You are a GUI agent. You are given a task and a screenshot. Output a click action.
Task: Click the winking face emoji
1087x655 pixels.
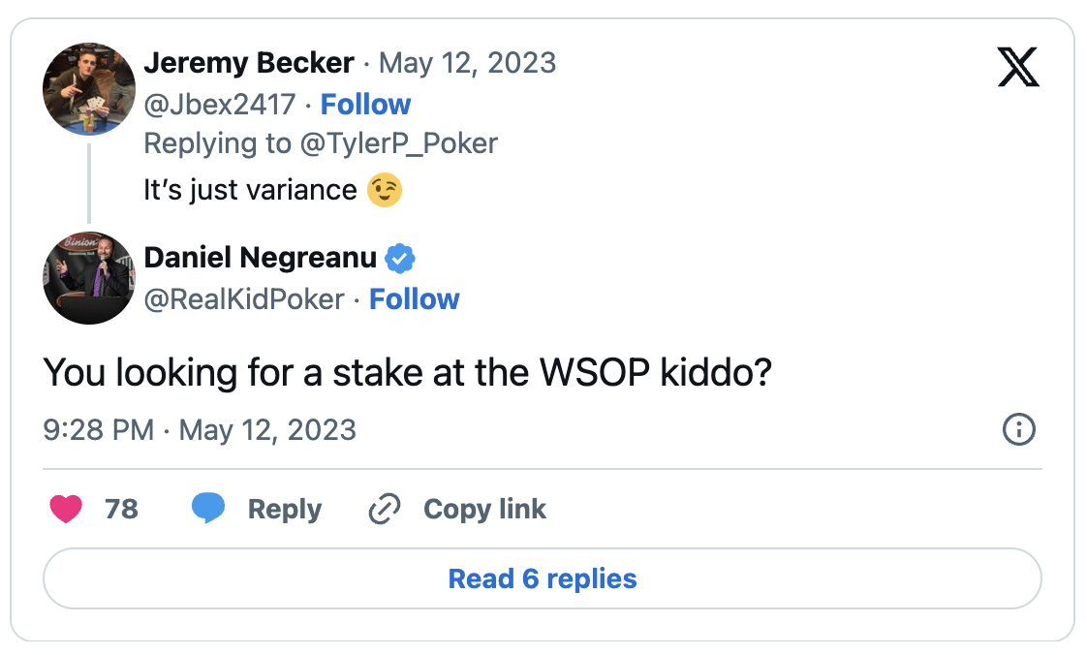tap(385, 190)
